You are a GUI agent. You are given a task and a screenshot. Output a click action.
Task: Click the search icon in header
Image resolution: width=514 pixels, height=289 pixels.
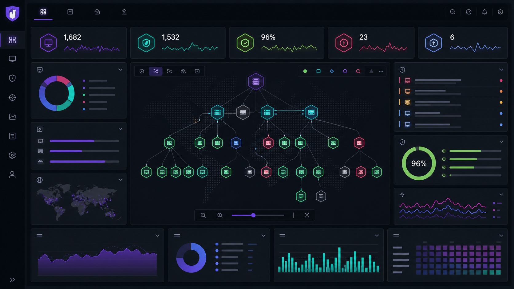(453, 12)
